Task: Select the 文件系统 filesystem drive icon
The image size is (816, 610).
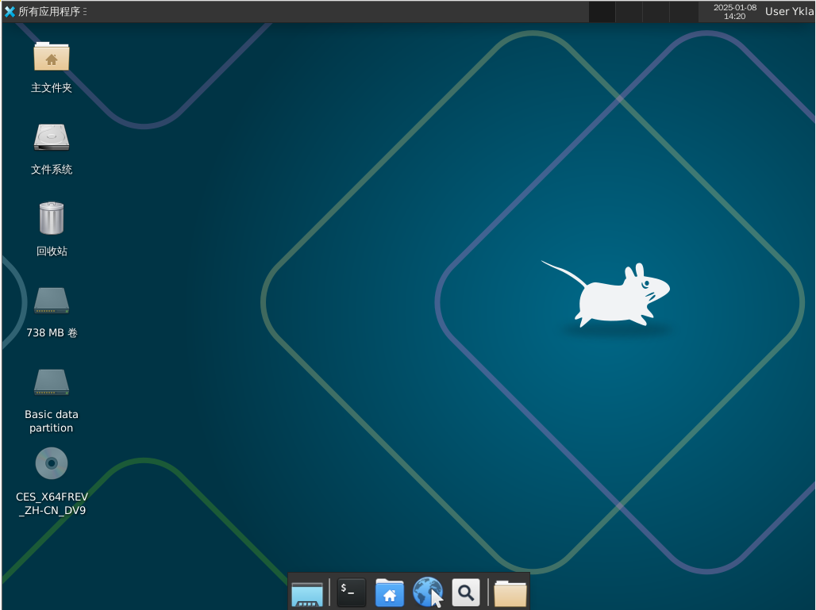Action: 52,137
